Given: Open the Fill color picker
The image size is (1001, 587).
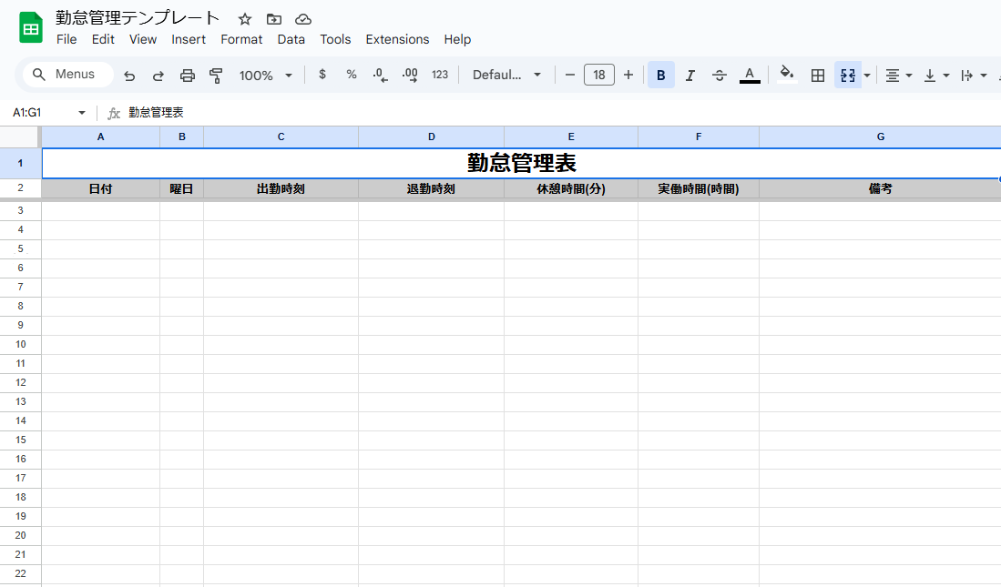Looking at the screenshot, I should coord(787,75).
